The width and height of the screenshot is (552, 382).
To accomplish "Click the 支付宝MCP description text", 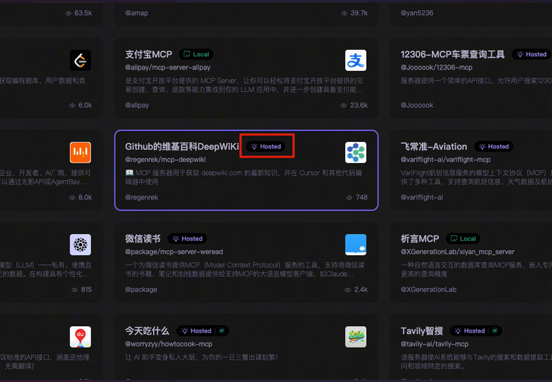I will (244, 85).
